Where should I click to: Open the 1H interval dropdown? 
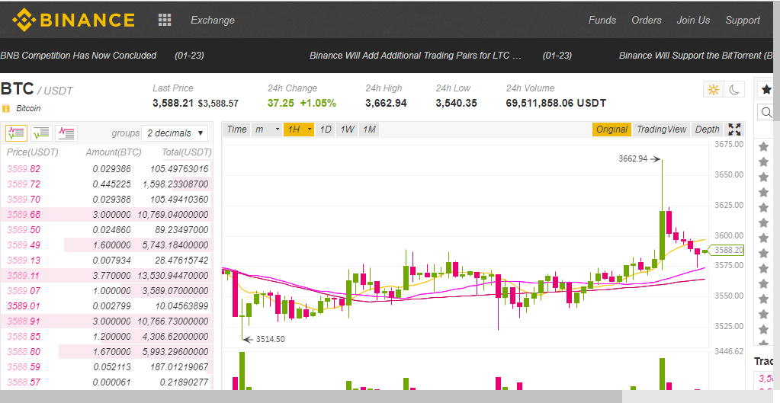(x=299, y=130)
